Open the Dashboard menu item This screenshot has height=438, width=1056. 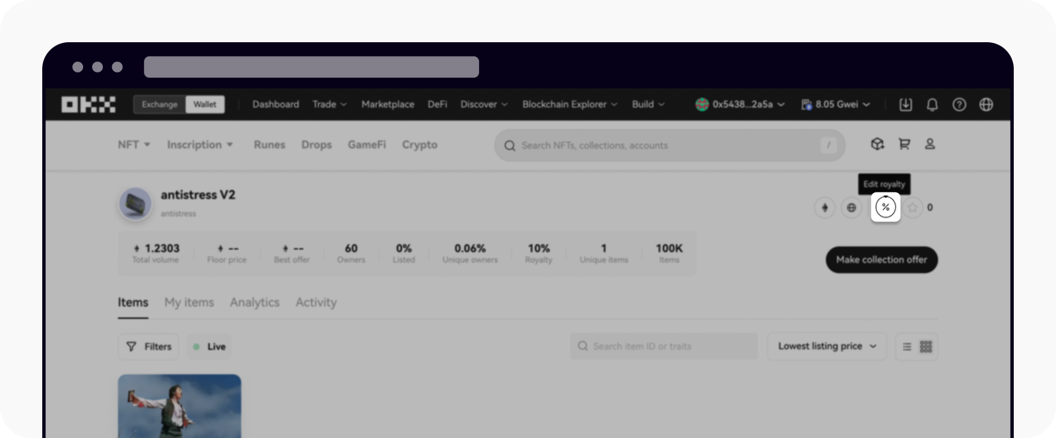(x=275, y=104)
